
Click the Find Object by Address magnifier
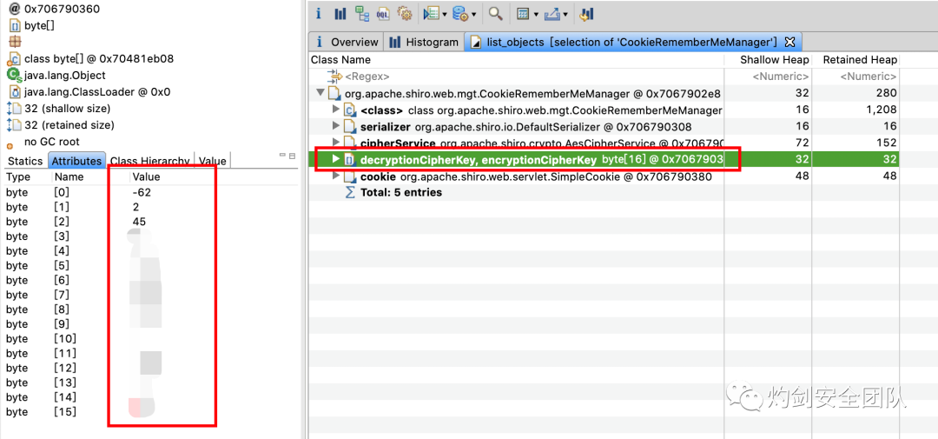(x=495, y=13)
